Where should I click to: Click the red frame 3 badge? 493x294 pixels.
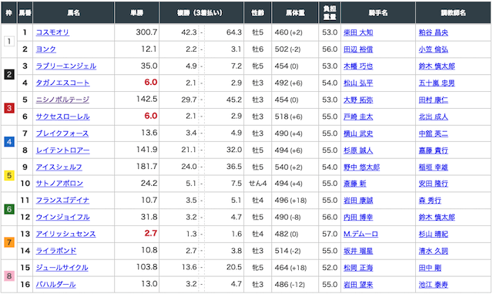click(x=9, y=108)
